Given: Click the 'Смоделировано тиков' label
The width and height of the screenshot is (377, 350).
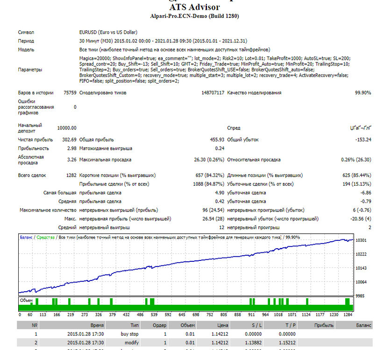Looking at the screenshot, I should click(103, 93).
